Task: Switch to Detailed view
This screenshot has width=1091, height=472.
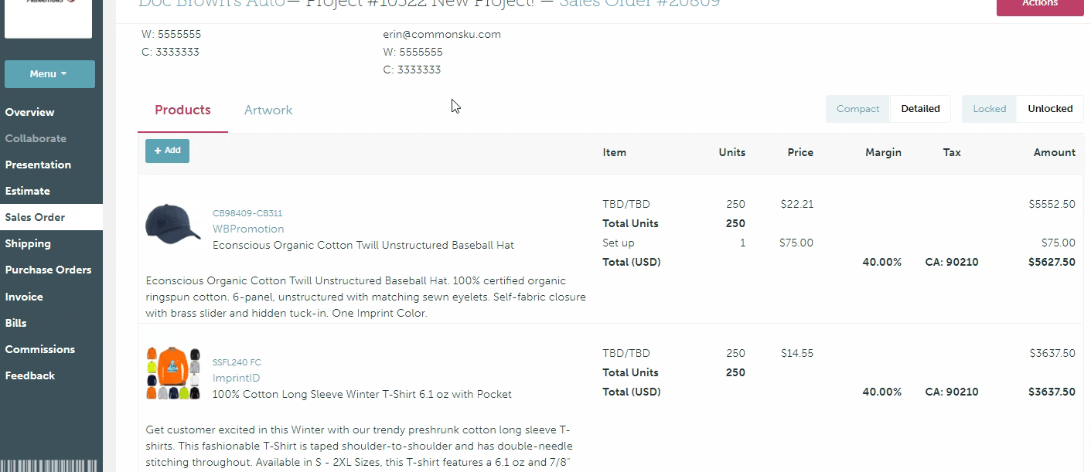Action: [x=920, y=109]
